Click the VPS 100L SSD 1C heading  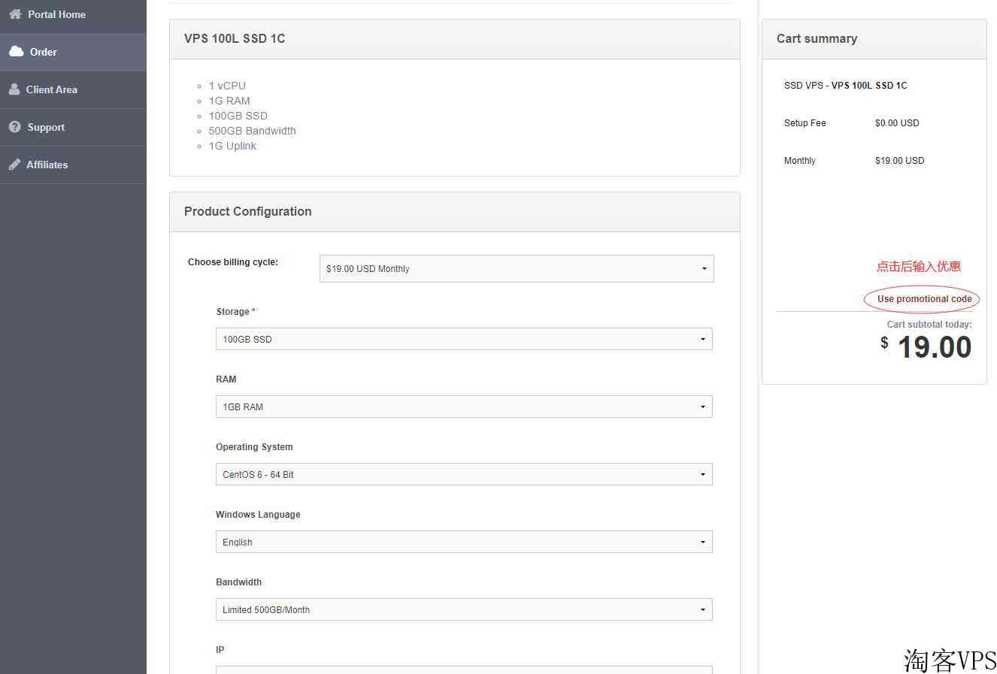pos(235,39)
